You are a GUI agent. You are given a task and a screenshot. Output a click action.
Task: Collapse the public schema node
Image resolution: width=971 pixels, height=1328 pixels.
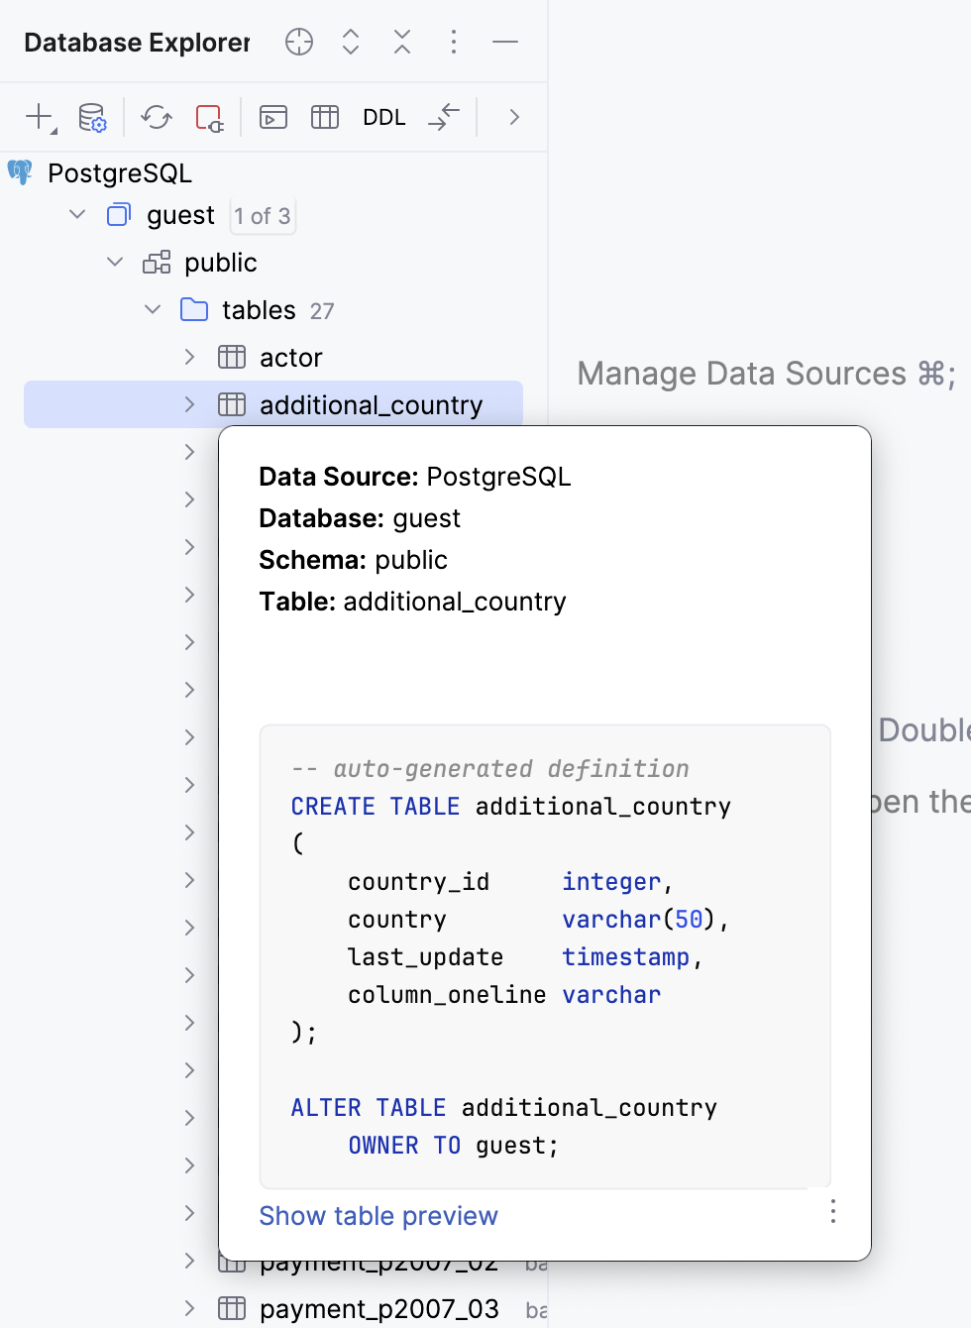114,262
